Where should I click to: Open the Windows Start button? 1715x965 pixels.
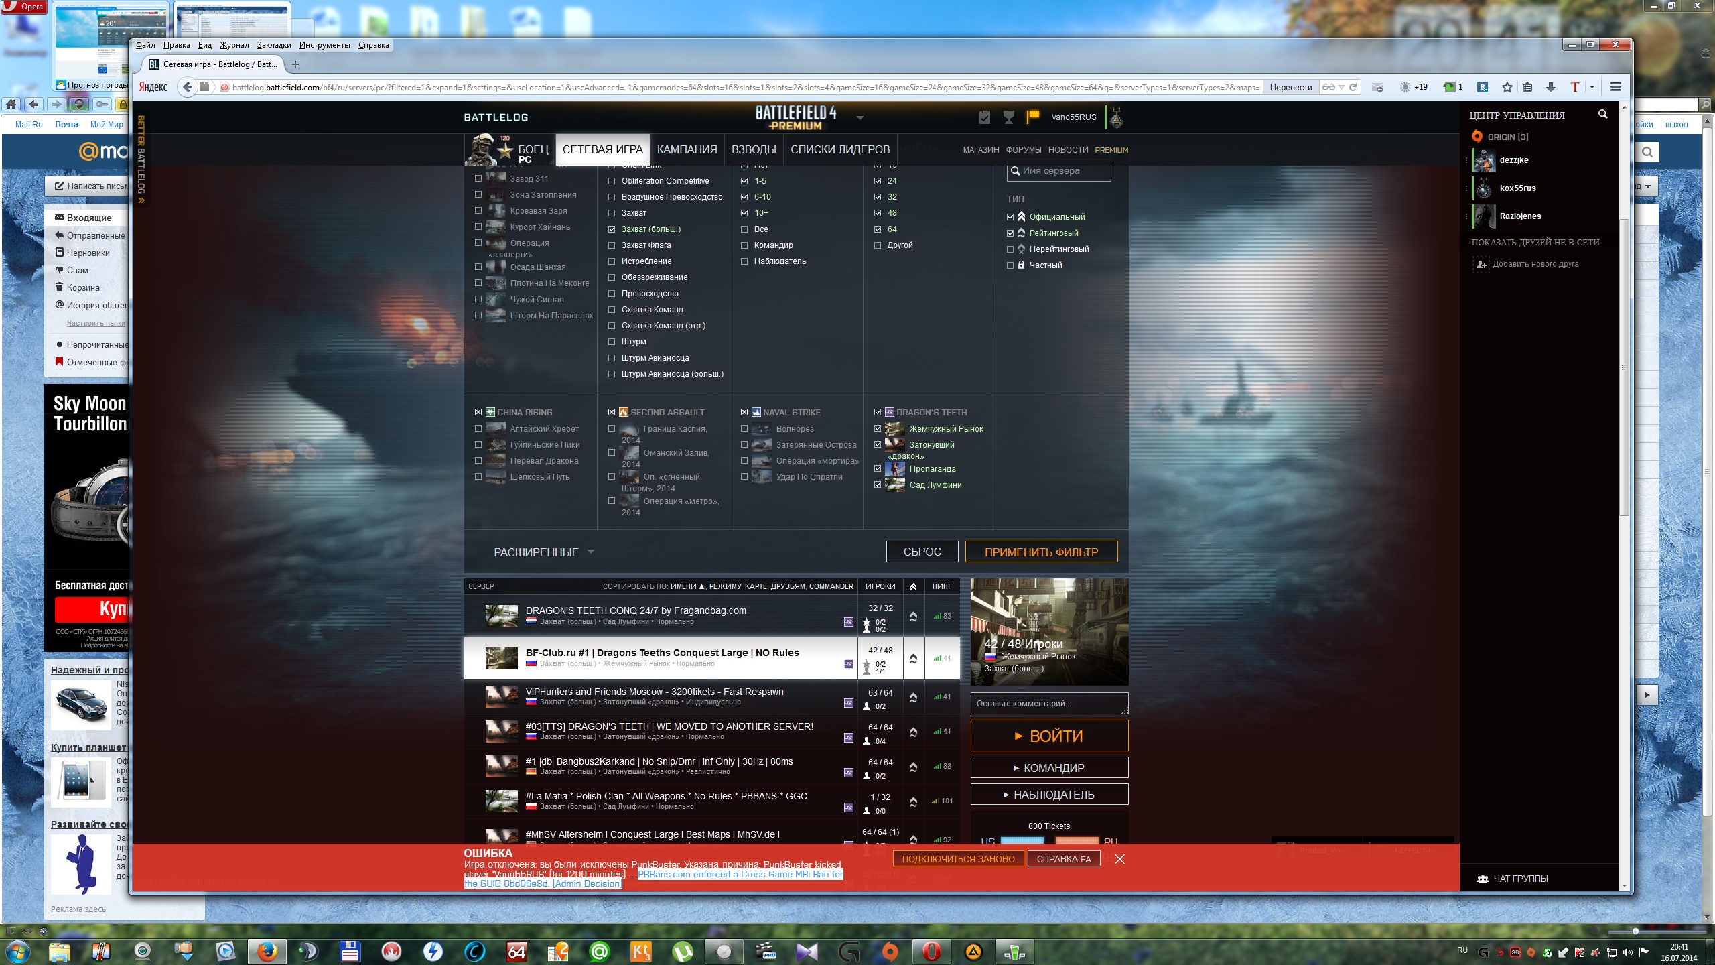(x=18, y=951)
